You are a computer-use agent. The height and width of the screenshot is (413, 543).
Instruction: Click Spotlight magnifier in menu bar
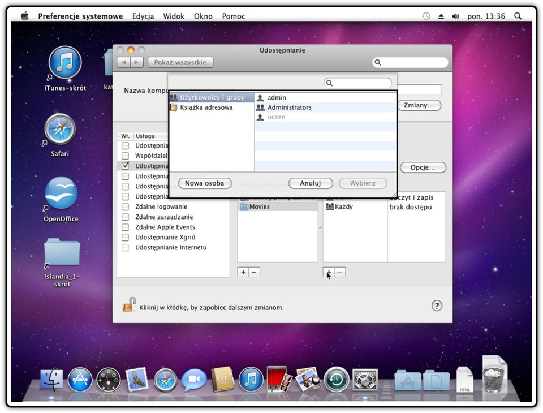pos(518,16)
